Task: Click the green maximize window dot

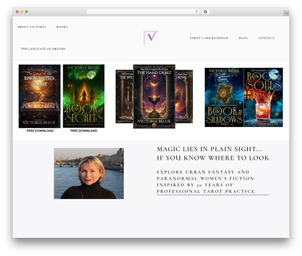Action: [x=27, y=12]
